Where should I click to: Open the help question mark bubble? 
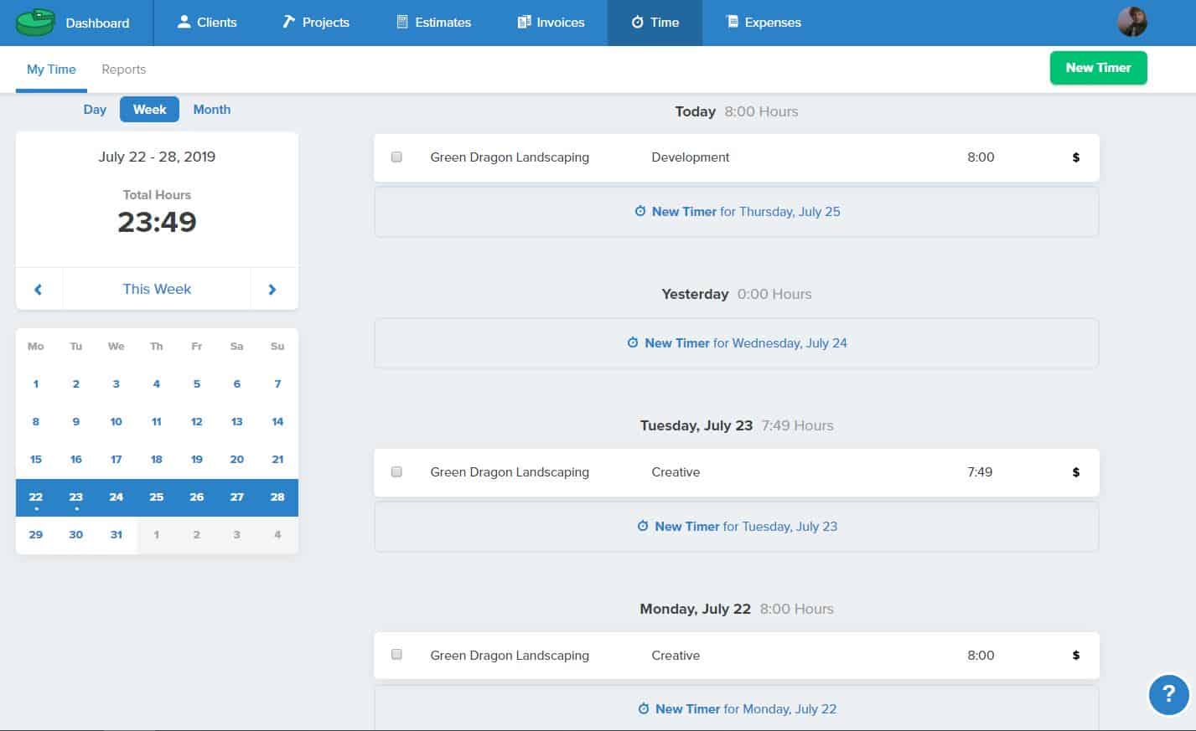[1169, 694]
